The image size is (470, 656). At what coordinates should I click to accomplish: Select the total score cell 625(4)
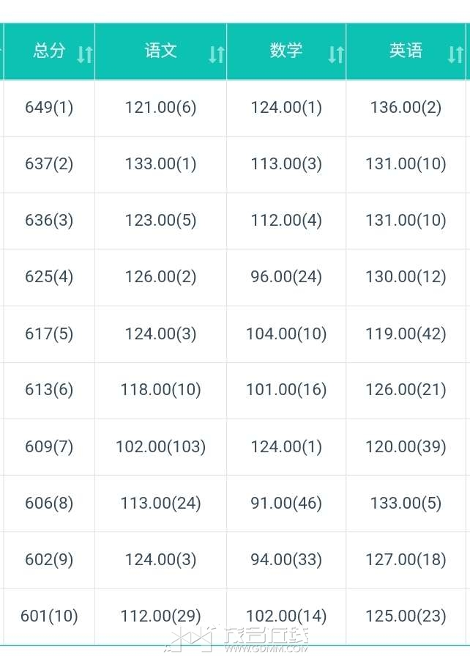point(49,276)
